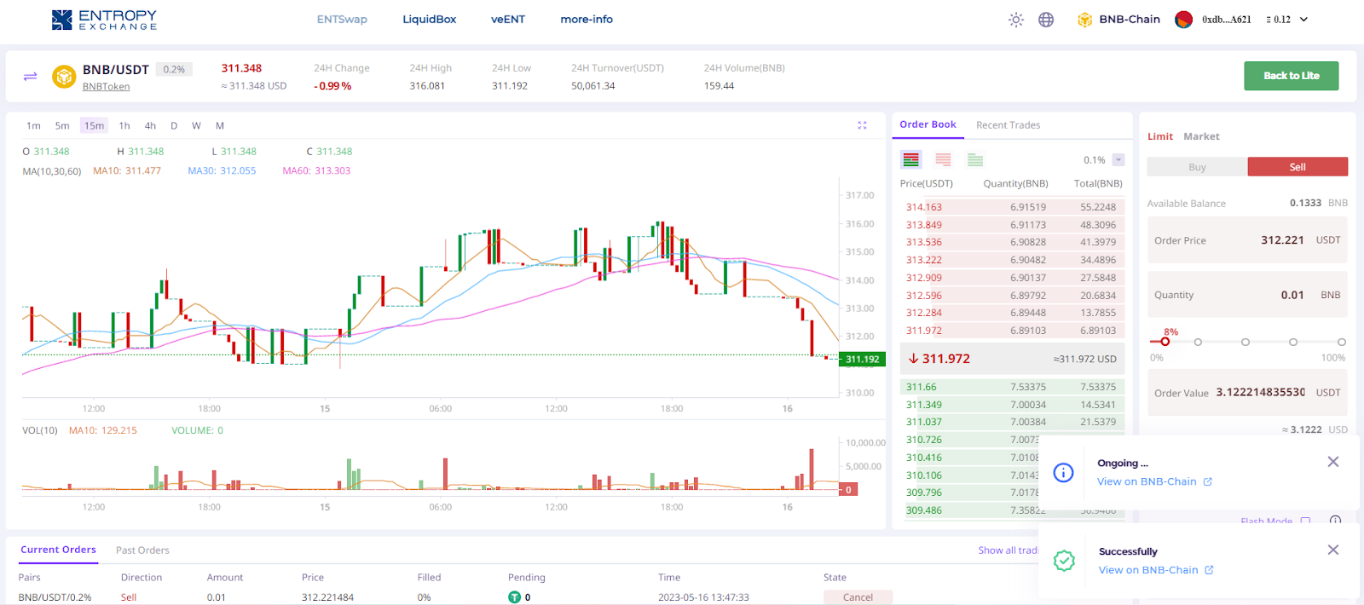The image size is (1364, 605).
Task: Open the LiquidBox menu item
Action: [430, 20]
